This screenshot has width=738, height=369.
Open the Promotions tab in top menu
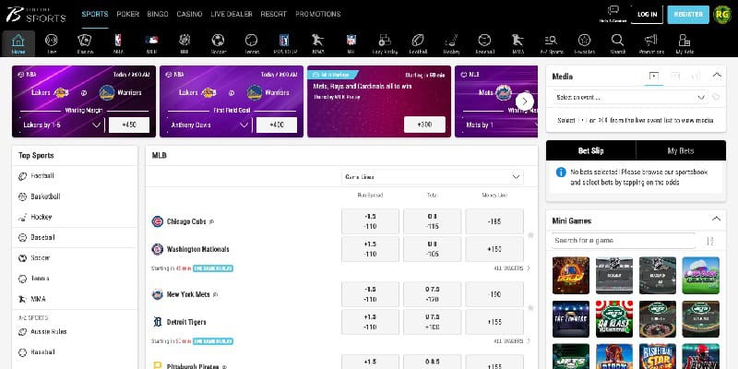pyautogui.click(x=318, y=14)
